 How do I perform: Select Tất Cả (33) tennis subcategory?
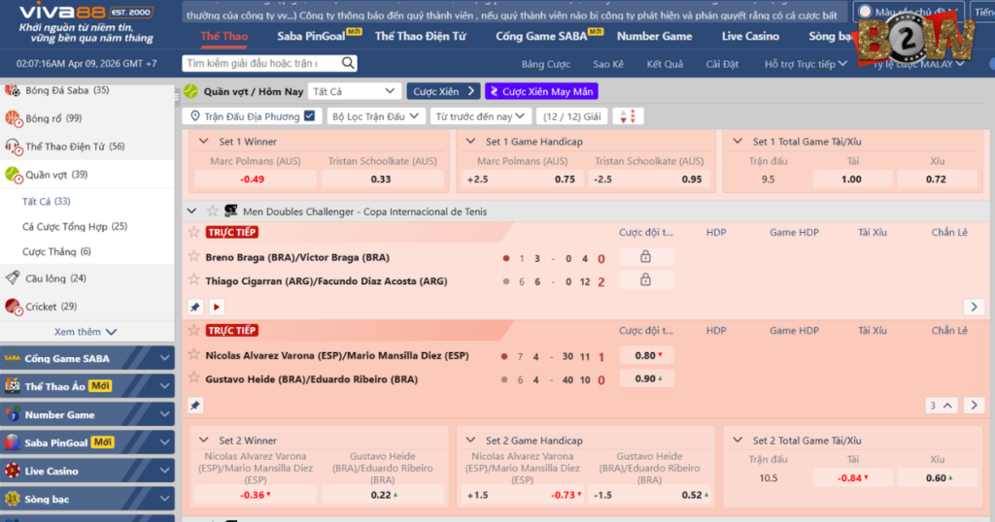coord(47,202)
